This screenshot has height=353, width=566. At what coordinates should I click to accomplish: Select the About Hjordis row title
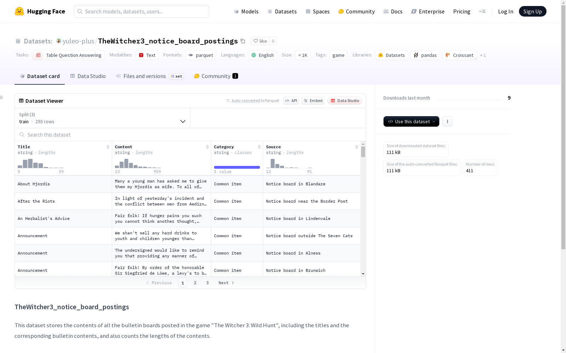(34, 184)
